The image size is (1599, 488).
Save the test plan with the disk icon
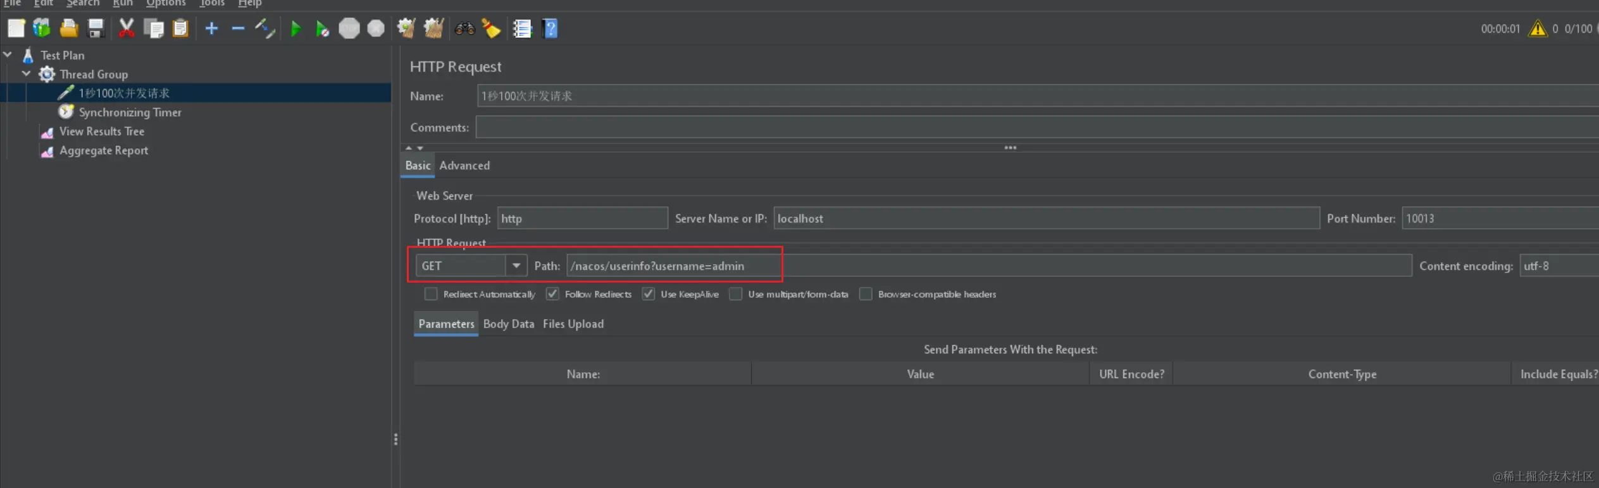click(96, 28)
